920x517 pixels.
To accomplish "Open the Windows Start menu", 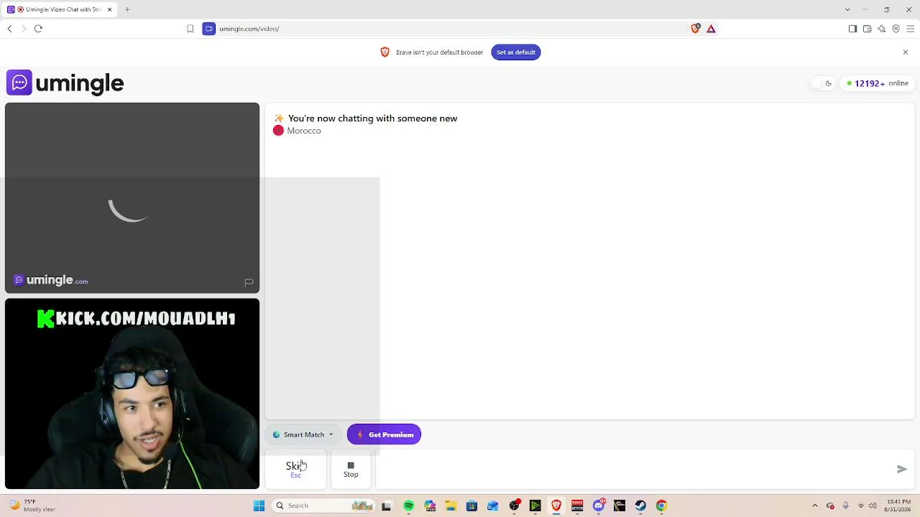I will click(x=259, y=506).
